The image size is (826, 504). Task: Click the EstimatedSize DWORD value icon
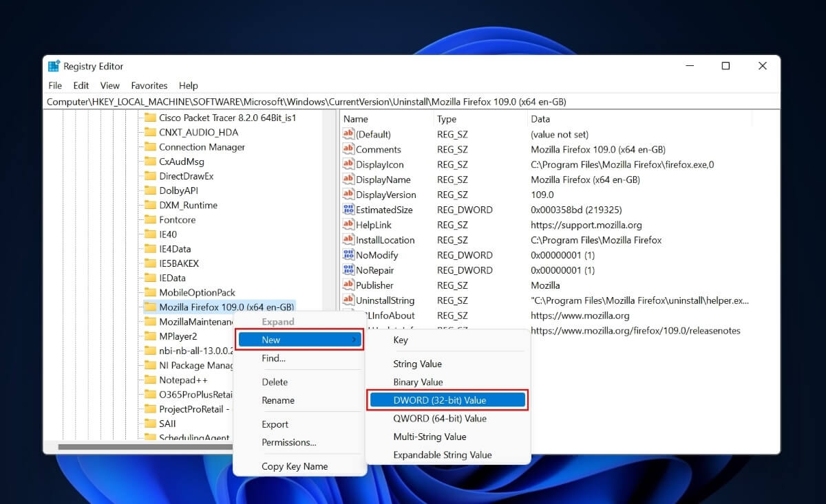tap(349, 210)
